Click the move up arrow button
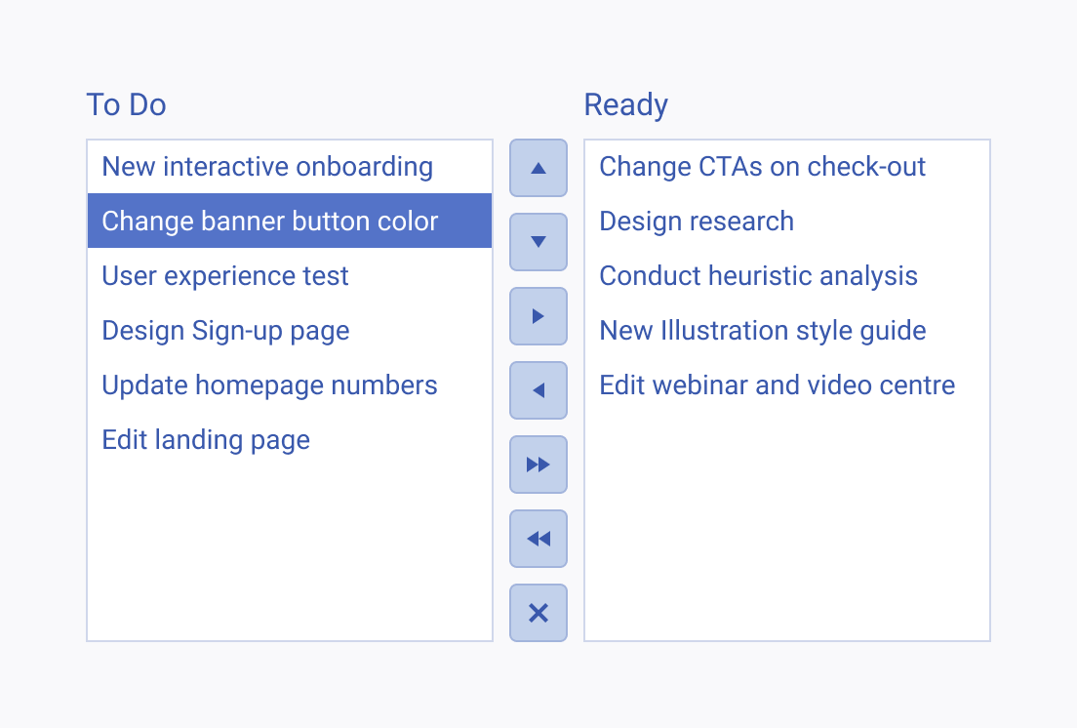Viewport: 1077px width, 728px height. pyautogui.click(x=538, y=168)
